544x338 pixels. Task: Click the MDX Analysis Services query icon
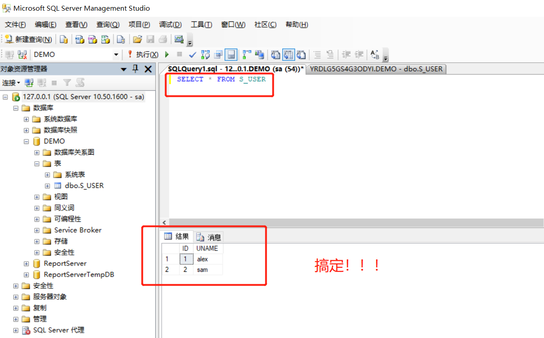pos(79,40)
